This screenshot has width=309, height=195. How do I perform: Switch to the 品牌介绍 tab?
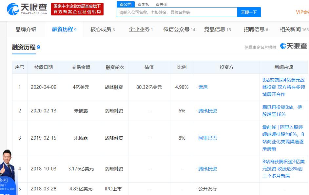(26, 29)
